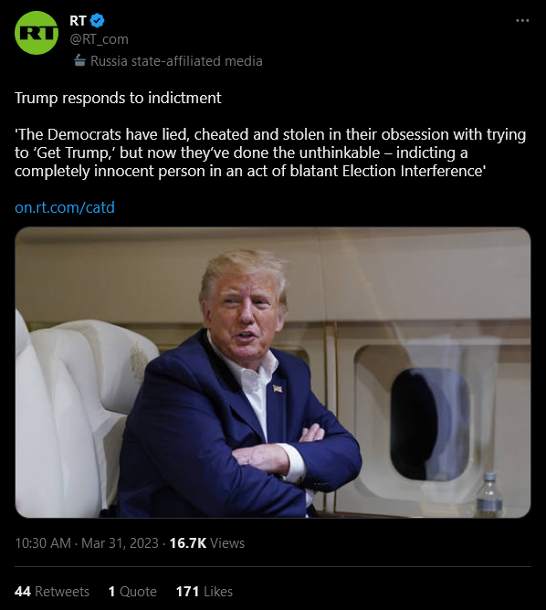
Task: Click the tweet headline 'Trump responds to indictment'
Action: pyautogui.click(x=118, y=98)
